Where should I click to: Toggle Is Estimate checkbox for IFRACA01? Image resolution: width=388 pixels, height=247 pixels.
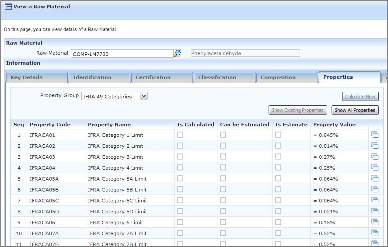tap(278, 135)
